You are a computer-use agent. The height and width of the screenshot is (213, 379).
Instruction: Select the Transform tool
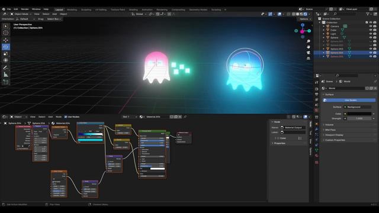pyautogui.click(x=6, y=60)
